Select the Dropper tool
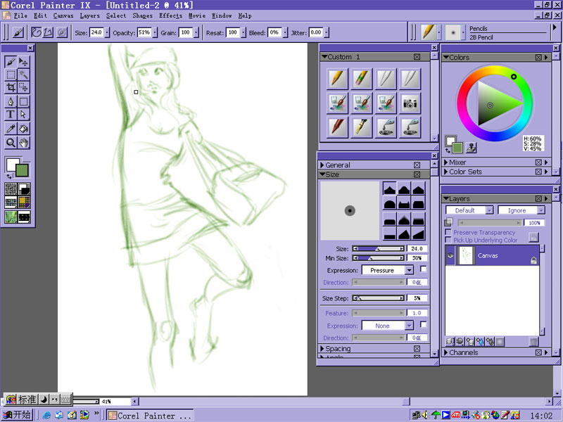 (11, 129)
